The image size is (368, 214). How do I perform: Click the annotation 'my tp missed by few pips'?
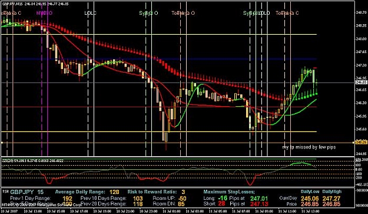[x=309, y=147]
